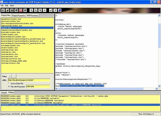Image resolution: width=161 pixels, height=116 pixels.
Task: Switch to PHP-Functions tab
Action: [x=32, y=16]
